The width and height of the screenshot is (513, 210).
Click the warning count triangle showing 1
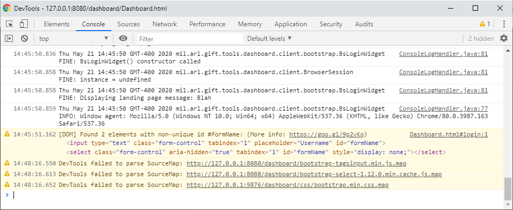click(x=485, y=24)
